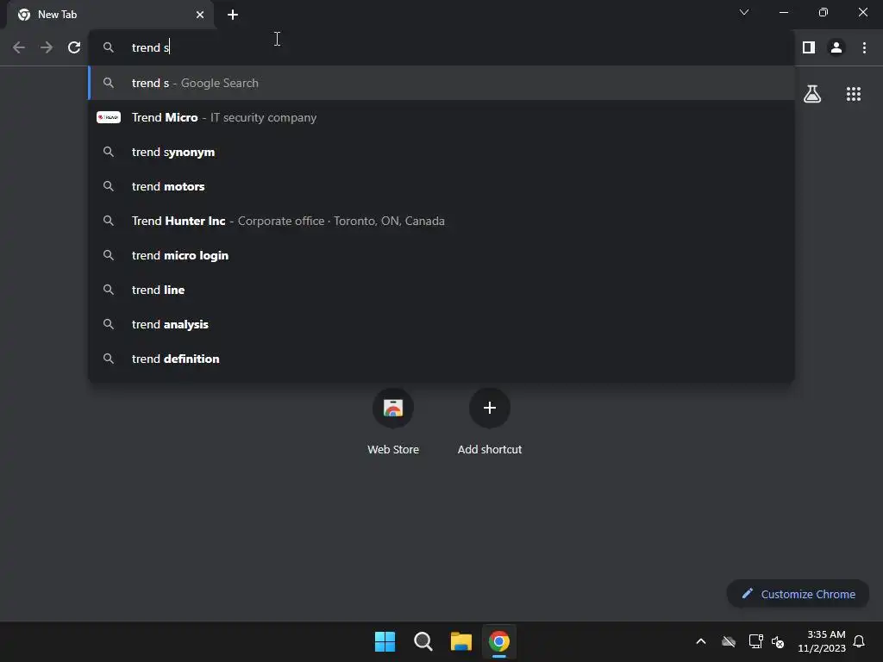Open the tab search dropdown chevron
Viewport: 883px width, 662px height.
click(744, 12)
